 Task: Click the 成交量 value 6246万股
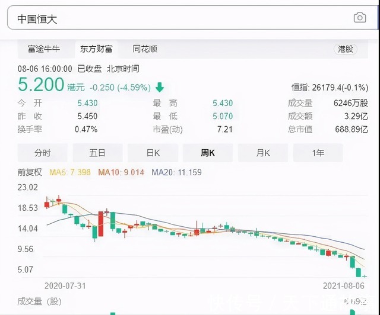[x=351, y=103]
